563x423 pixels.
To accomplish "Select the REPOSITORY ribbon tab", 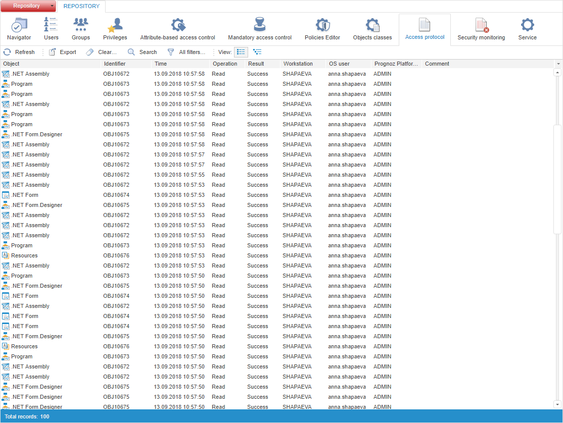I will (81, 6).
